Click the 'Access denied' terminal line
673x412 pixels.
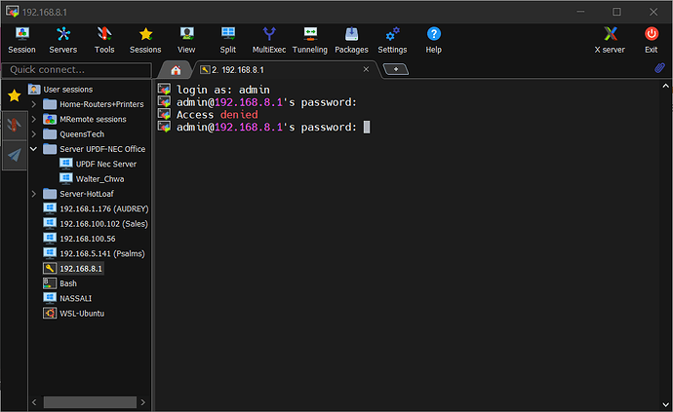(218, 115)
